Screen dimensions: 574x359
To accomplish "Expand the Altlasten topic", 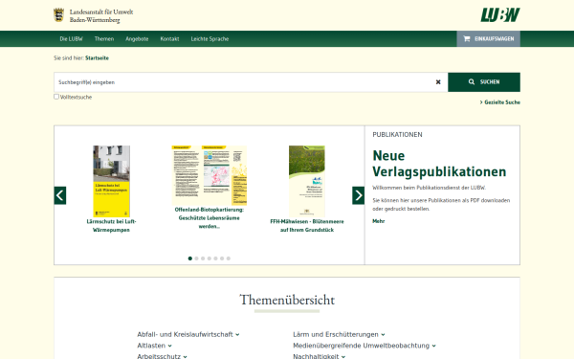I will point(154,346).
